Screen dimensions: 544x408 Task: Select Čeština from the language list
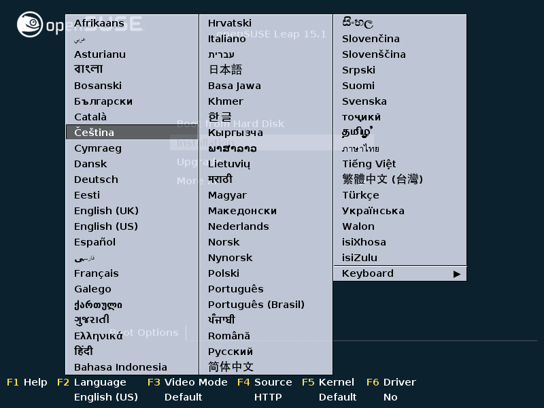(95, 132)
